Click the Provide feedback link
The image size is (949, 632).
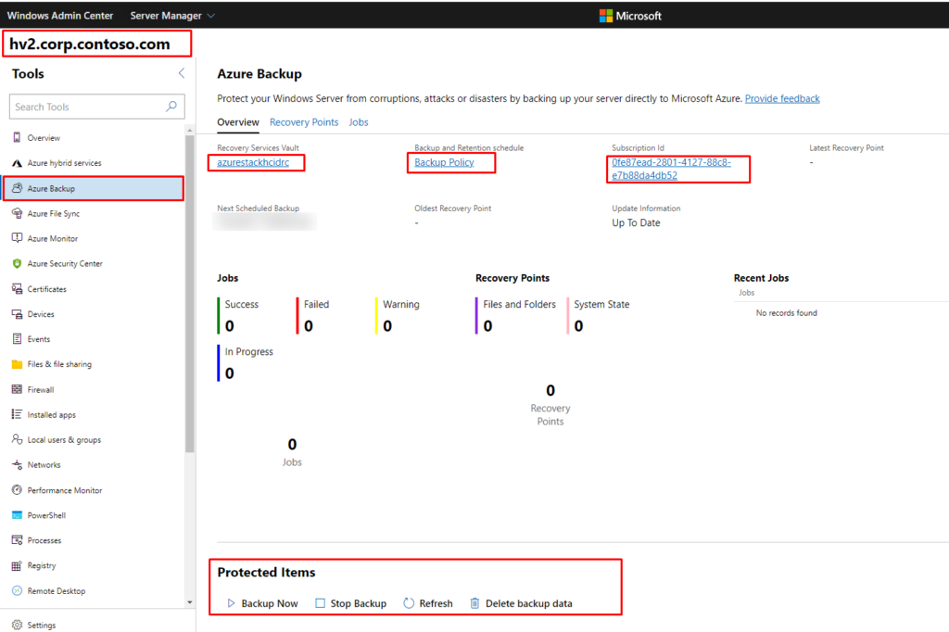point(782,98)
